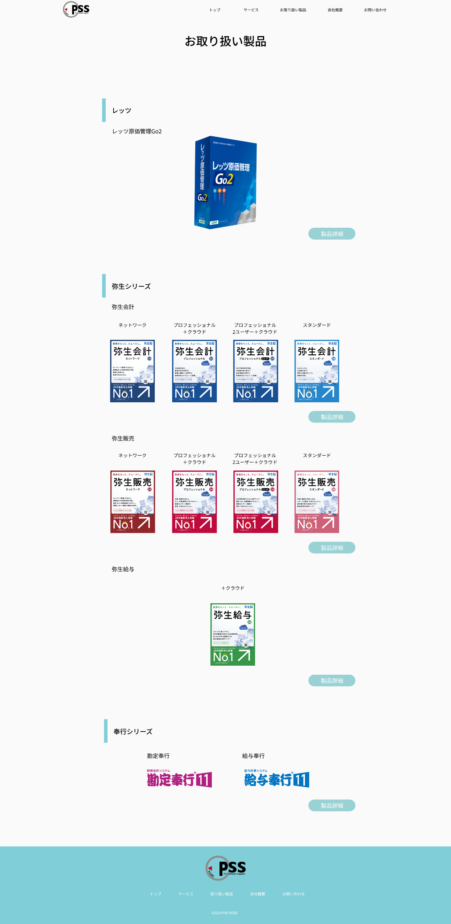The image size is (451, 924).
Task: Open the green 弥生給与 package image
Action: (x=233, y=634)
